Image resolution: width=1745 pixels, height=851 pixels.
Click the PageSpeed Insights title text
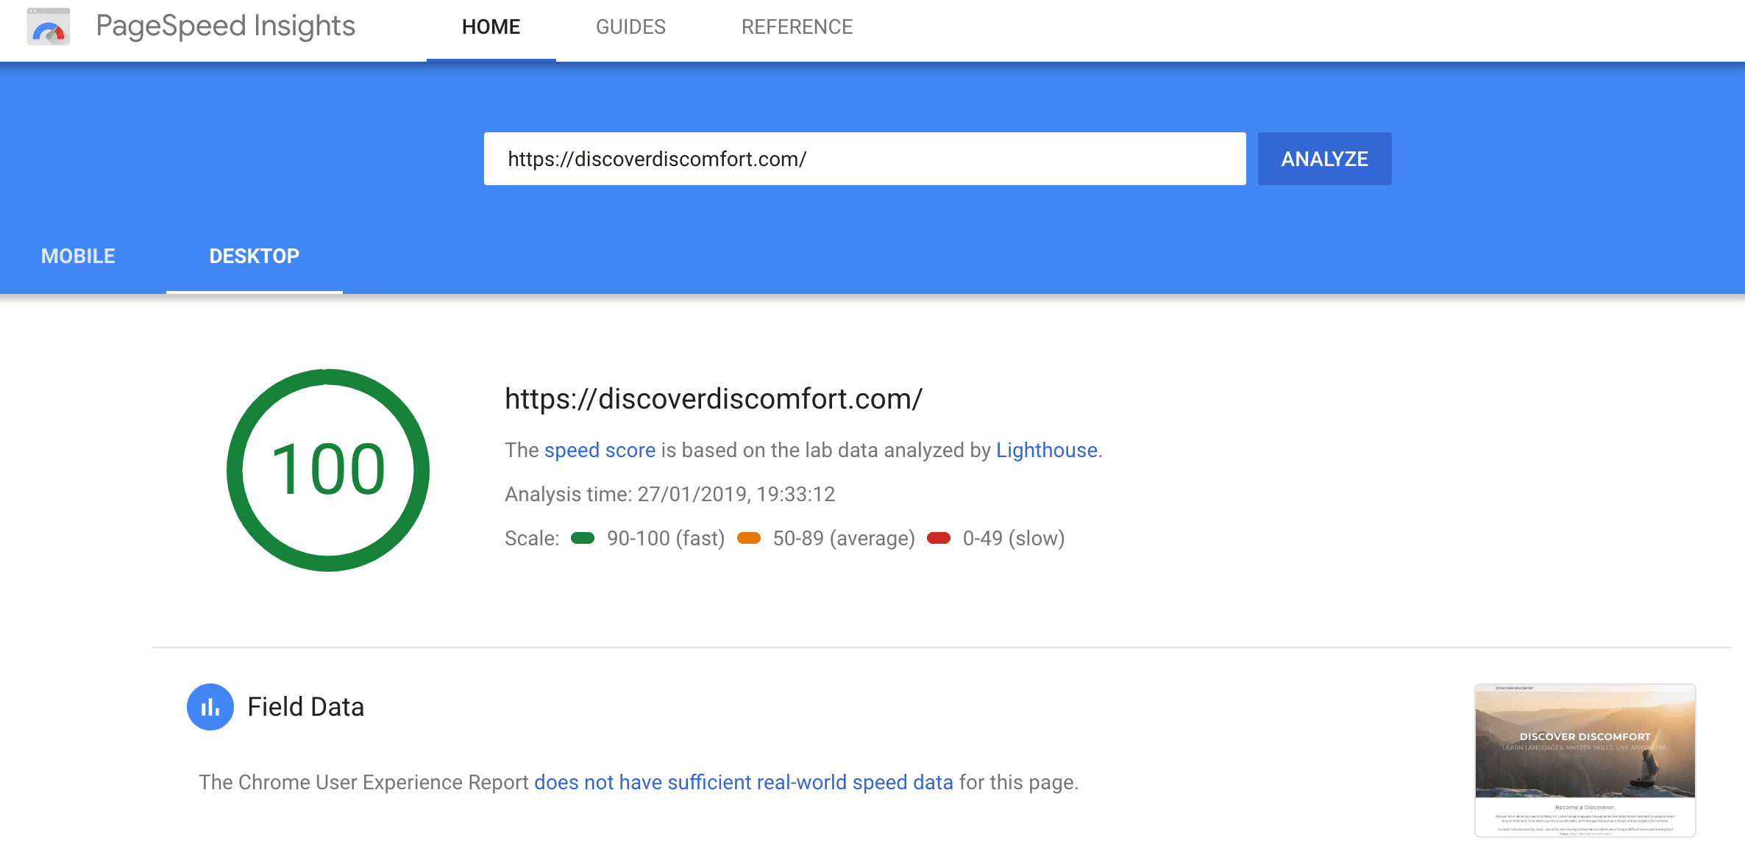click(225, 26)
